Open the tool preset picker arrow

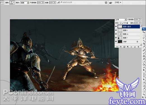pyautogui.click(x=3, y=3)
